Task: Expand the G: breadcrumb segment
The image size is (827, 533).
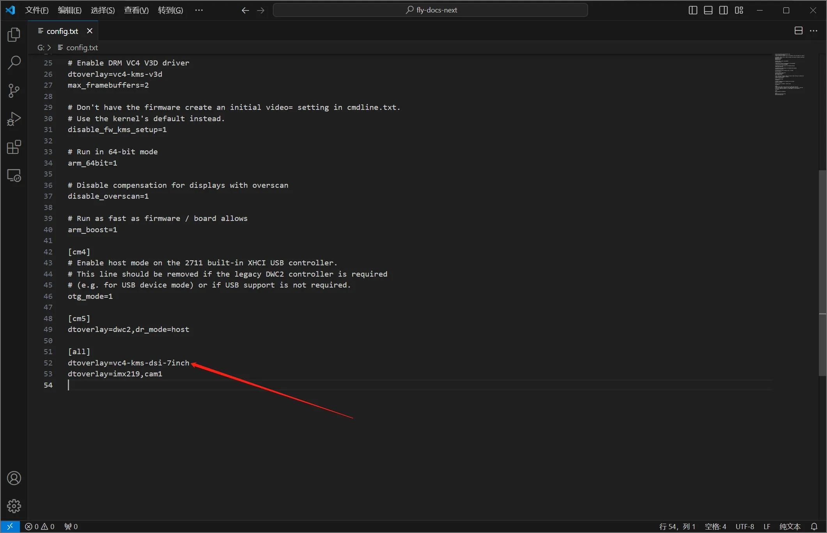Action: pos(41,48)
